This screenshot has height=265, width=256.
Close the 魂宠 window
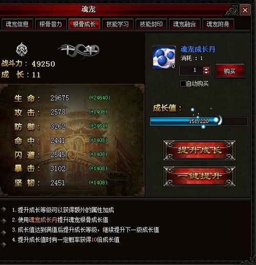coord(245,10)
